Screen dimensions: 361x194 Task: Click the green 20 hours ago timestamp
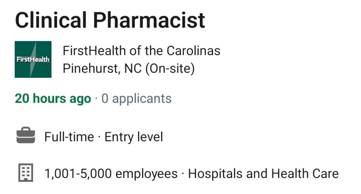[x=53, y=99]
